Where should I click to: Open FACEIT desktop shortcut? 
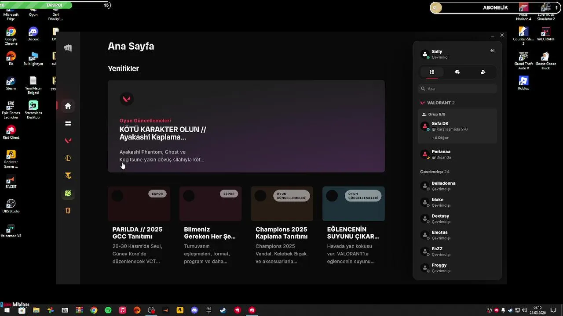click(11, 181)
